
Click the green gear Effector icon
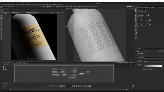(x=136, y=20)
